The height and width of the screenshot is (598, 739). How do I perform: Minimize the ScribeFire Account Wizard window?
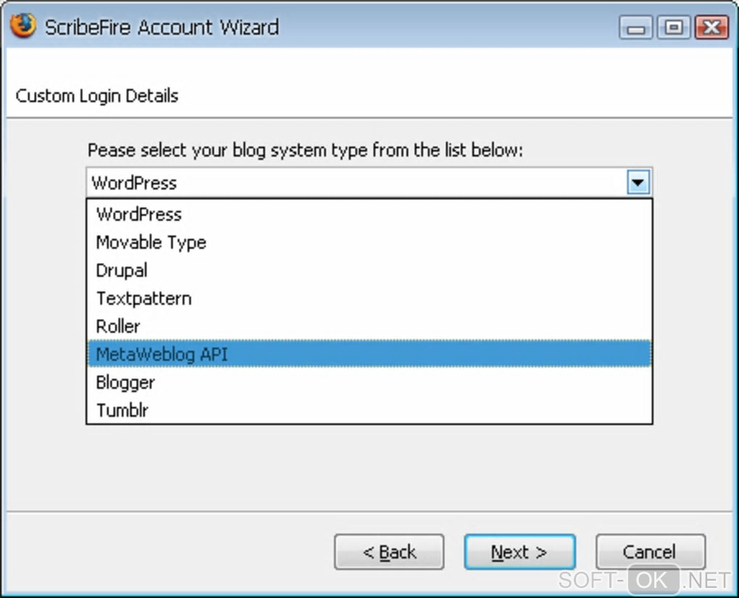[x=636, y=28]
